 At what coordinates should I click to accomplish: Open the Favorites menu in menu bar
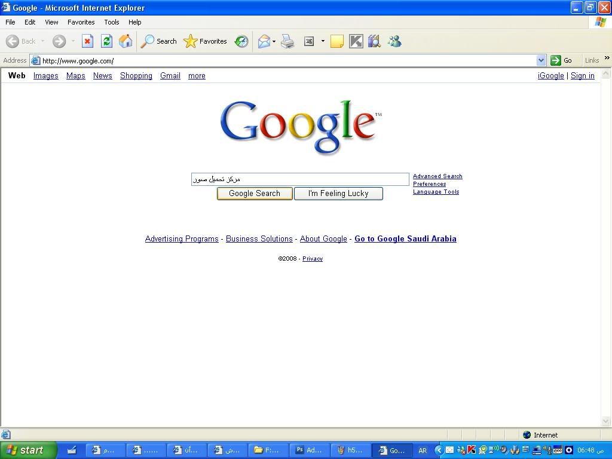(x=81, y=22)
